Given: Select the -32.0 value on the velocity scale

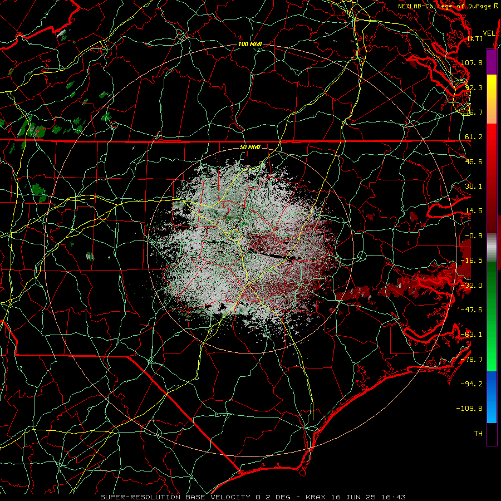Looking at the screenshot, I should pos(471,286).
